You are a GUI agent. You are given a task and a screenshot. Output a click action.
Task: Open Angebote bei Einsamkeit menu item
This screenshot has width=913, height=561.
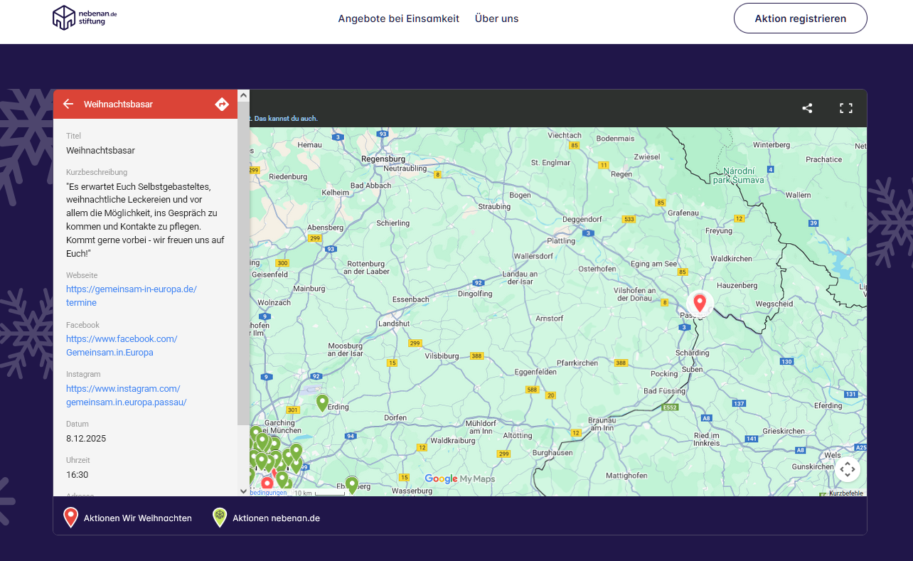(x=398, y=18)
